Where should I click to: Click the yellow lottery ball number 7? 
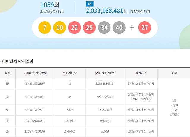45,28
